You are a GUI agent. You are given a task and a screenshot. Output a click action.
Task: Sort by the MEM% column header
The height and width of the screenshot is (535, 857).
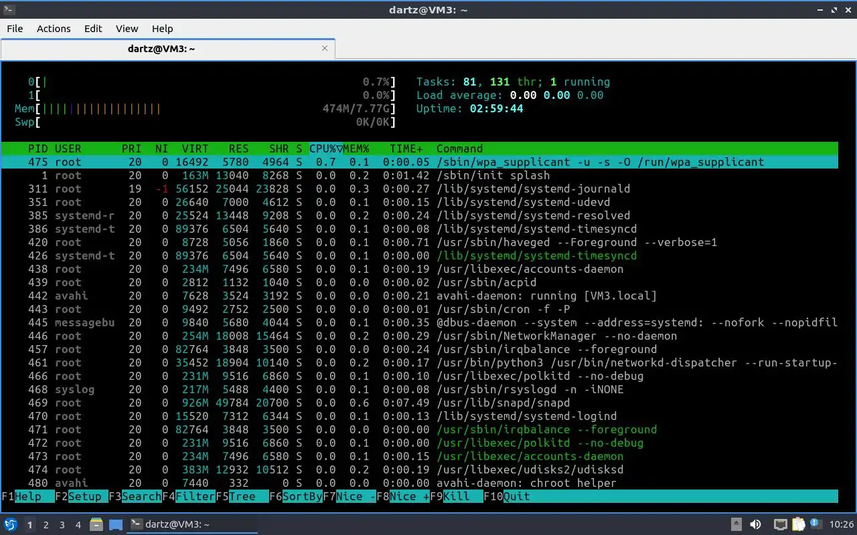[x=356, y=148]
